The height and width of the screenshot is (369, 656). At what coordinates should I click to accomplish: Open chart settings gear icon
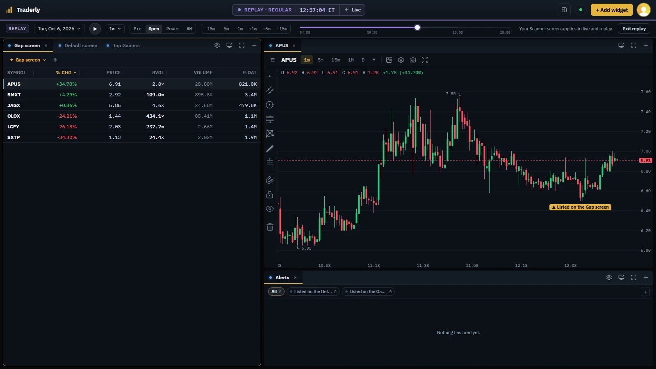click(401, 60)
